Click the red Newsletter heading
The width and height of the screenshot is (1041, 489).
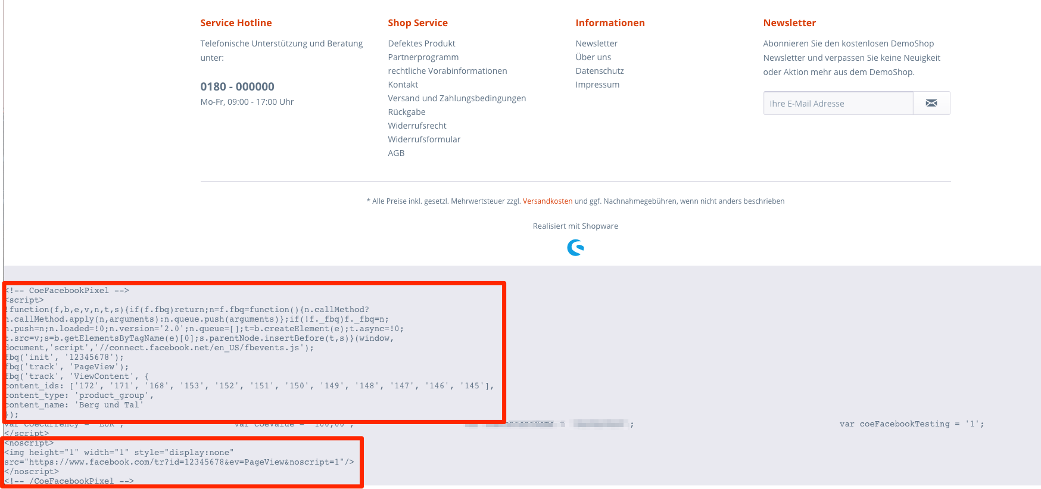coord(790,23)
